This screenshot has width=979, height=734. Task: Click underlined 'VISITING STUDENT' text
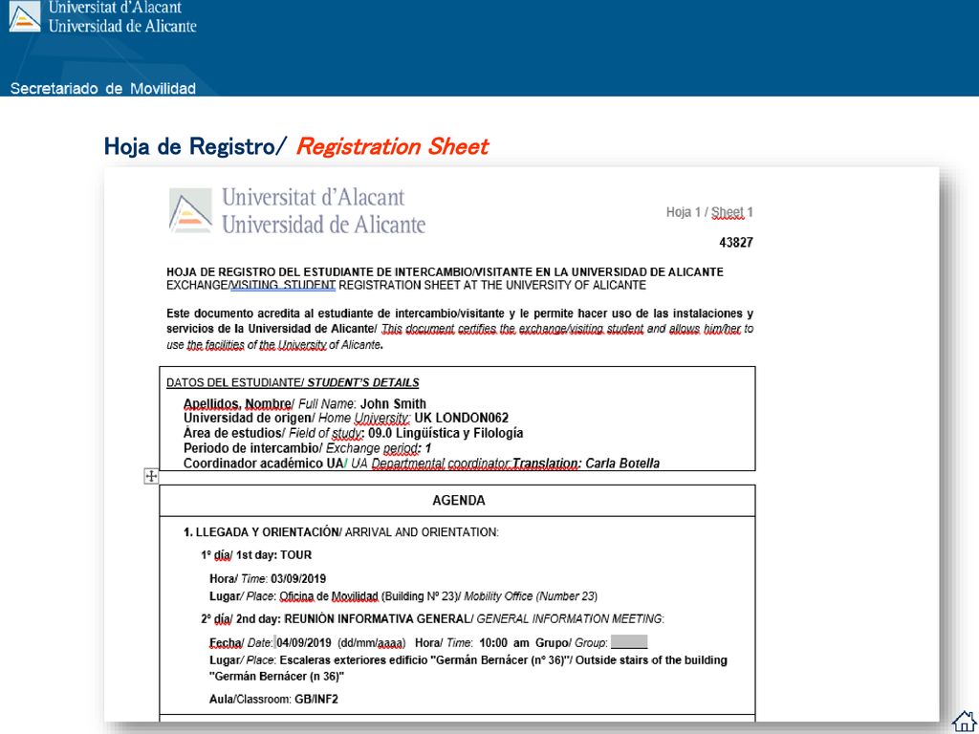pos(283,286)
